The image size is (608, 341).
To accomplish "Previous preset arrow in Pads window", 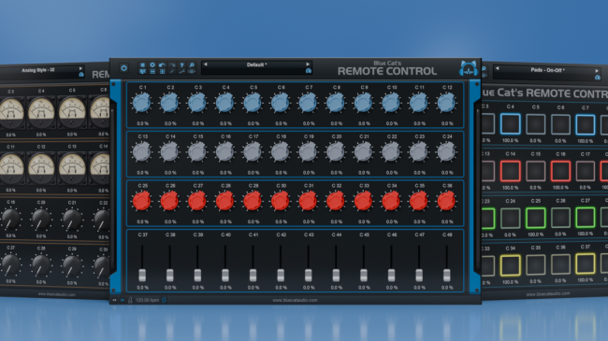I will [497, 68].
